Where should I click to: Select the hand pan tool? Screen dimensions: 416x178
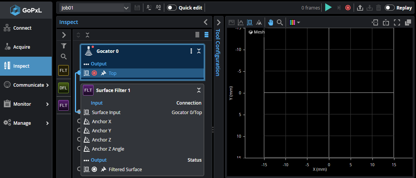tap(270, 22)
